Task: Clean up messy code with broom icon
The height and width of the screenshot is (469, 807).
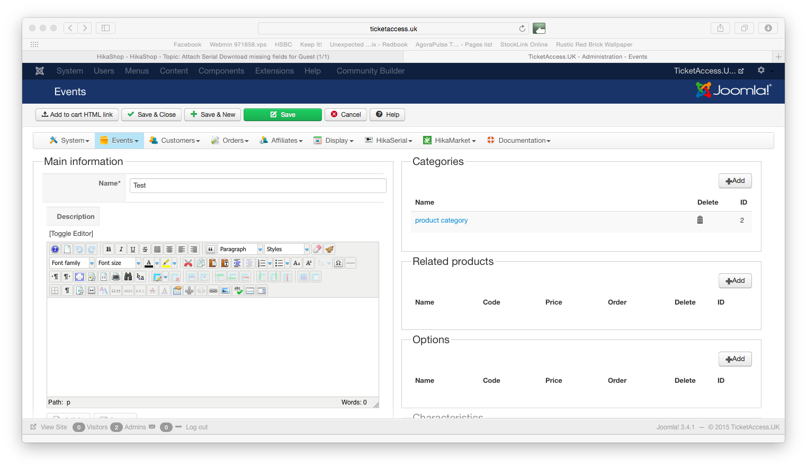Action: [329, 249]
